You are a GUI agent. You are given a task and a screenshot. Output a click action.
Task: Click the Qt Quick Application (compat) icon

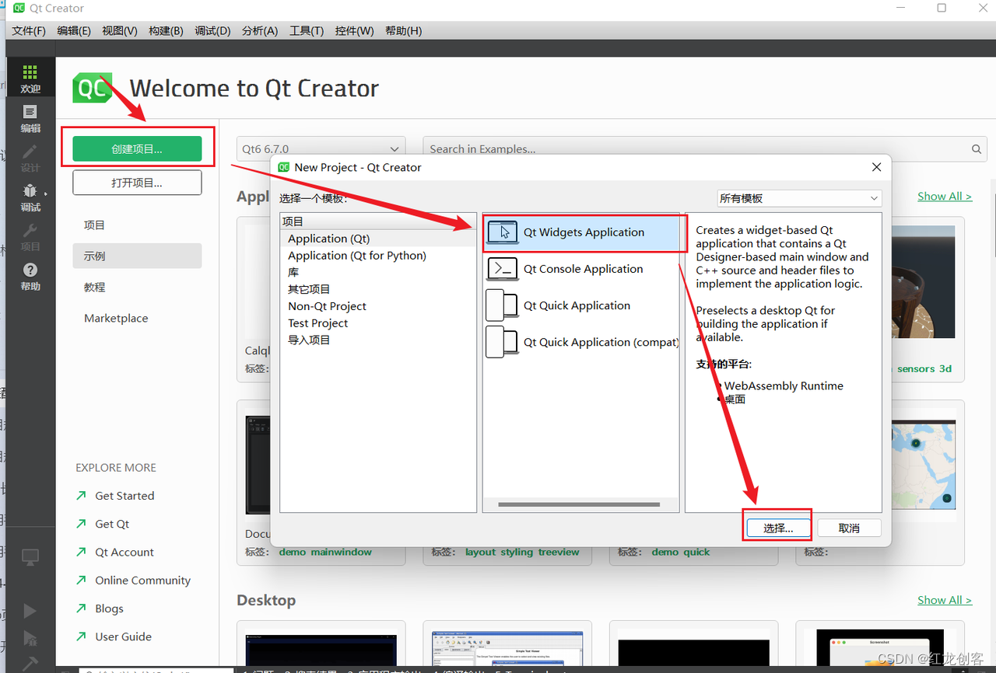tap(503, 342)
